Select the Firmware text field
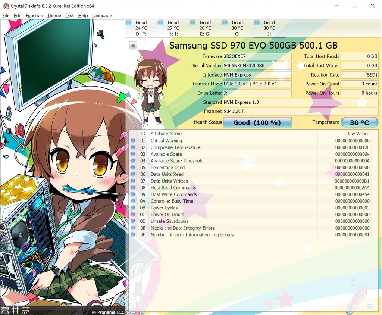The height and width of the screenshot is (315, 382). tap(257, 56)
